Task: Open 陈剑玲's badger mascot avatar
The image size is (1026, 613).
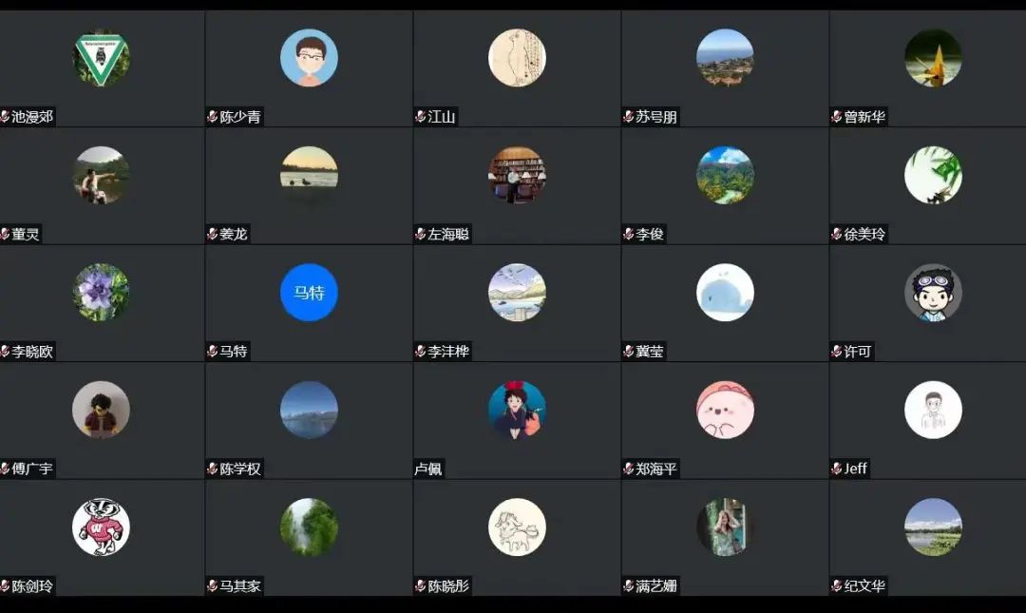Action: [101, 527]
